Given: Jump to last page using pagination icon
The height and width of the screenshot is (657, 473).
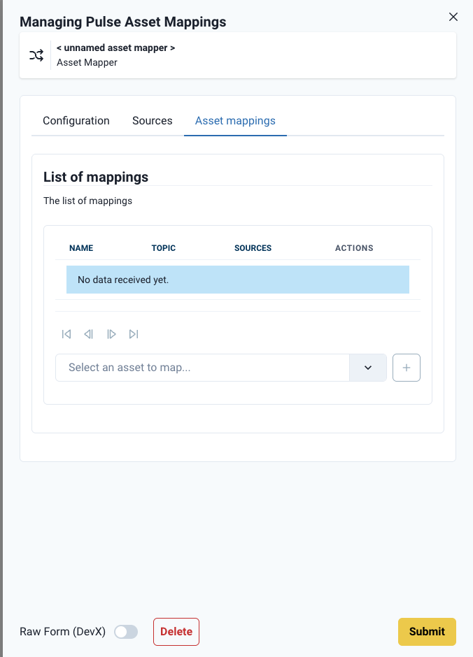Looking at the screenshot, I should point(134,334).
